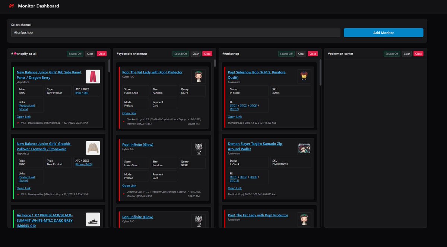Click Infinite (Glow) thumbnail in Query 88083 card
Screen dimensions: 447x247
199,149
